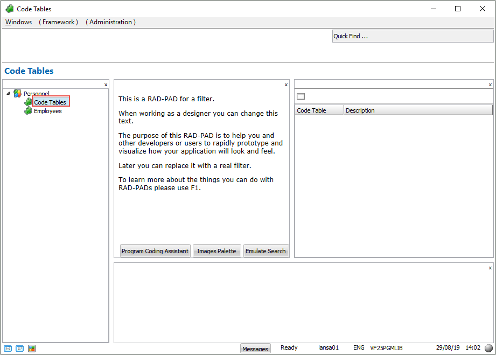Close the Code Table list pane
The height and width of the screenshot is (355, 496).
[x=490, y=85]
